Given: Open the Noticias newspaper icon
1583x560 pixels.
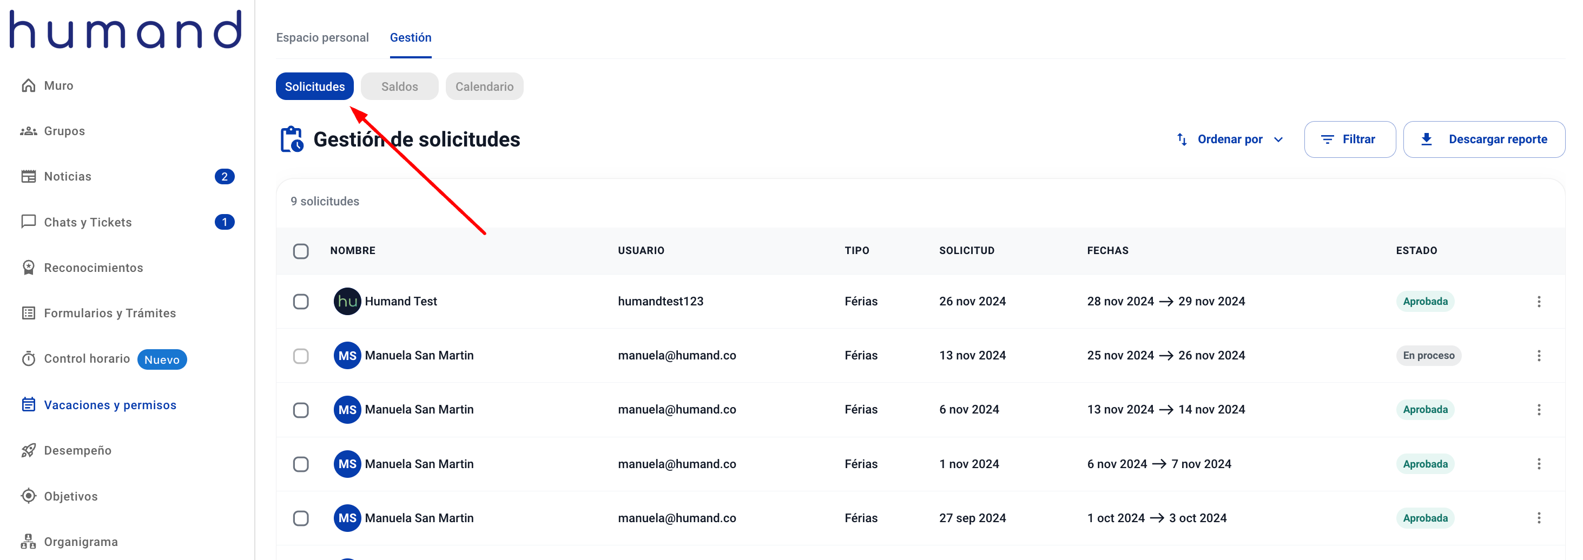Looking at the screenshot, I should [x=28, y=176].
